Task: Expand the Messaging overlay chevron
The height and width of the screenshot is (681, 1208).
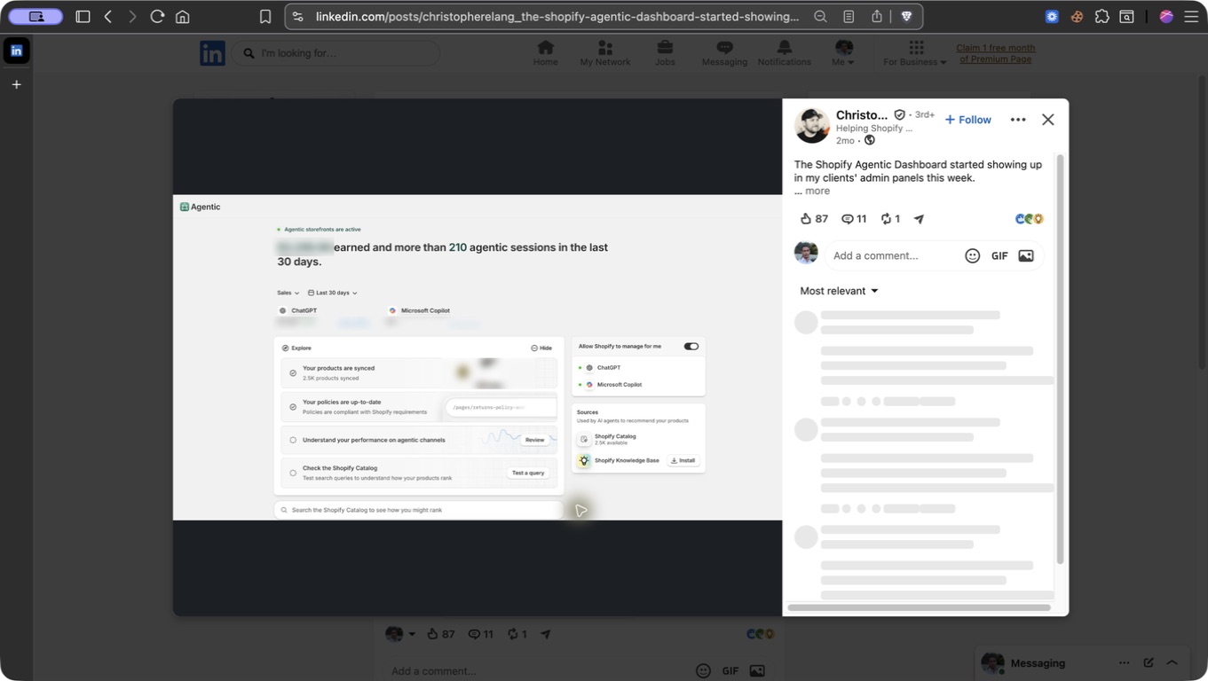Action: tap(1172, 663)
